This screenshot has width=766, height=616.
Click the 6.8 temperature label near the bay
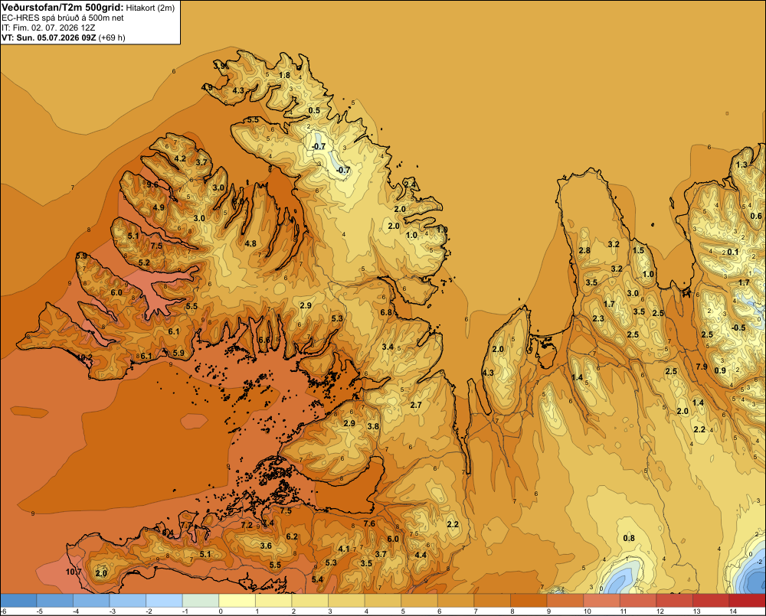click(386, 312)
